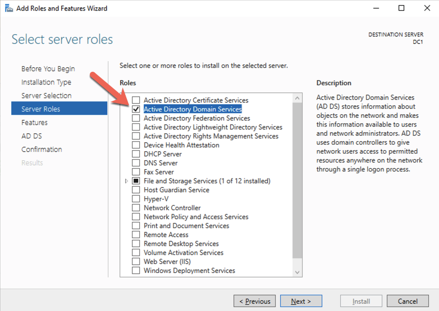
Task: Select the Hyper-V role label
Action: pos(156,199)
